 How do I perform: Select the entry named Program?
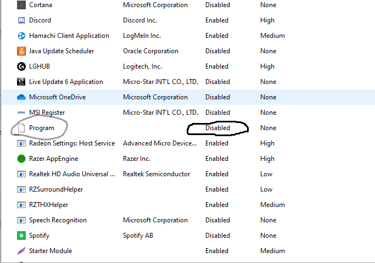pos(42,128)
